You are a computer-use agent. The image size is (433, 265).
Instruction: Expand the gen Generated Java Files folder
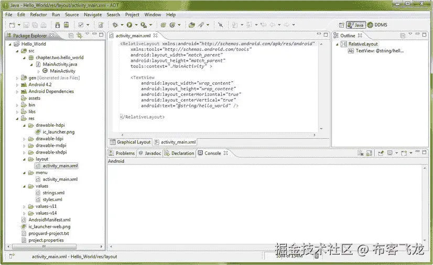tap(17, 78)
